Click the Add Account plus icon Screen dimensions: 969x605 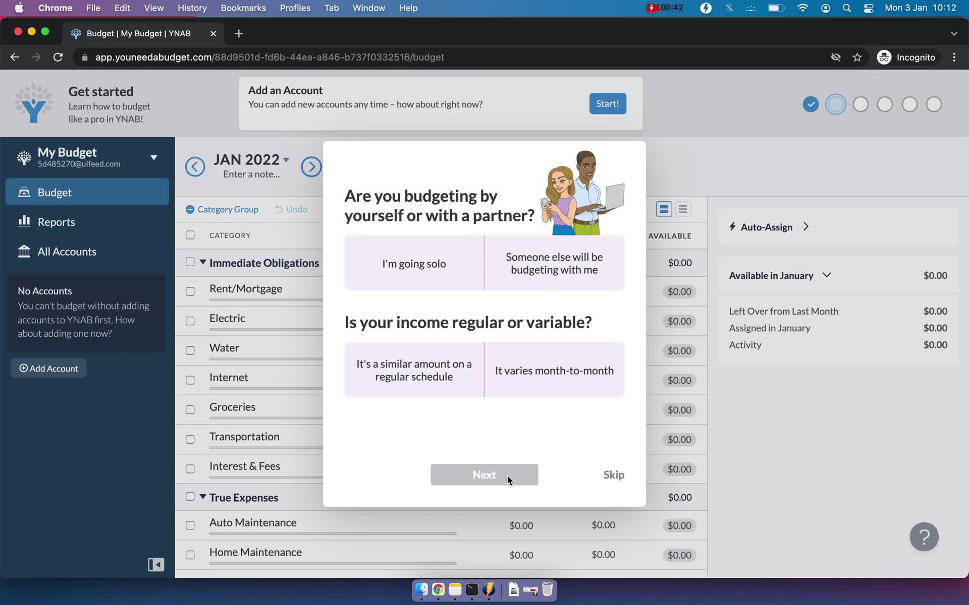pyautogui.click(x=24, y=368)
